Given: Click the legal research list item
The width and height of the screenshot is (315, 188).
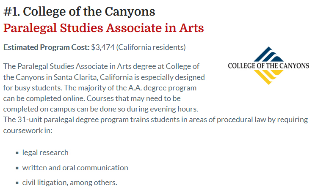Looking at the screenshot, I should [x=45, y=153].
